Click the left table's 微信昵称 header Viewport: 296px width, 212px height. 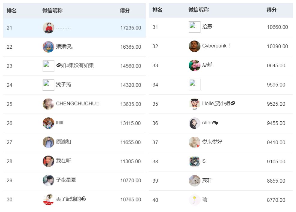52,11
